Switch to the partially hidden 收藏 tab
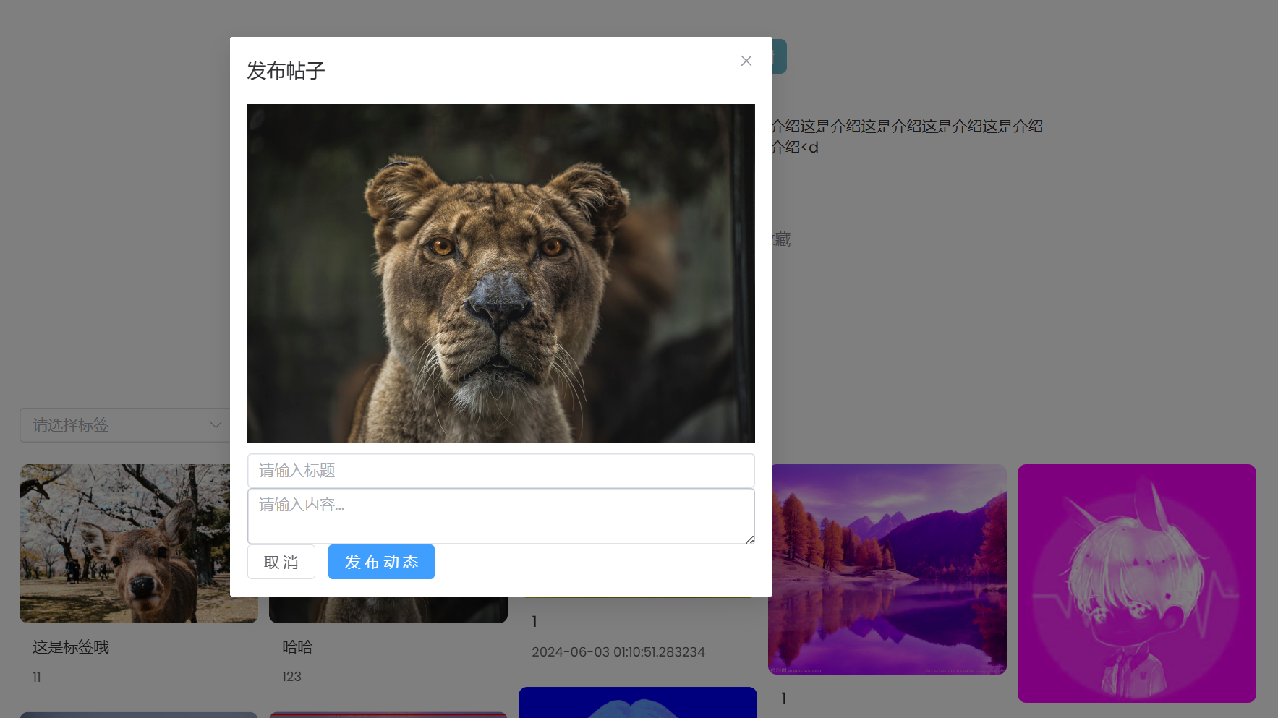The width and height of the screenshot is (1278, 718). [x=783, y=239]
